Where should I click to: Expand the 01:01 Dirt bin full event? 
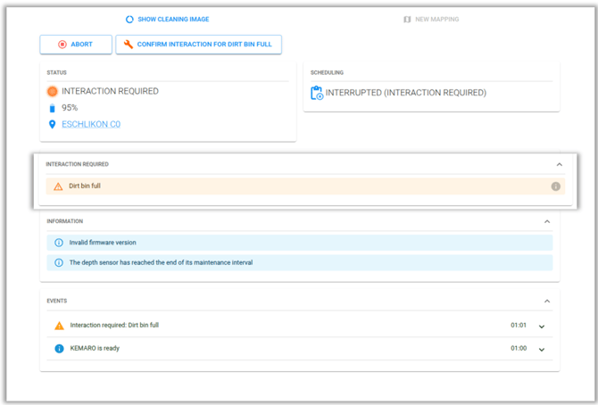tap(542, 326)
